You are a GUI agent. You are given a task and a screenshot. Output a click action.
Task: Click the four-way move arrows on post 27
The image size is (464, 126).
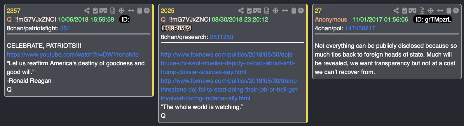(x=430, y=11)
